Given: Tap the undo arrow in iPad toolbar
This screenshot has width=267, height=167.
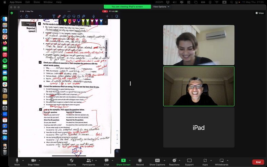Looking at the screenshot, I should coord(40,16).
